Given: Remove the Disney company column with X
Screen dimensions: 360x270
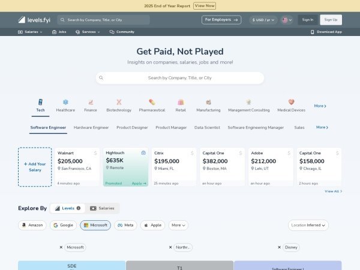Looking at the screenshot, I should (279, 247).
